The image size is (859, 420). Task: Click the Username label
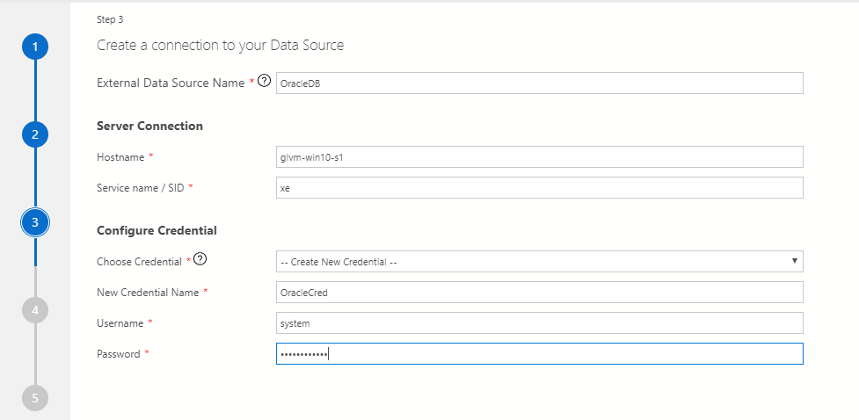click(x=120, y=323)
